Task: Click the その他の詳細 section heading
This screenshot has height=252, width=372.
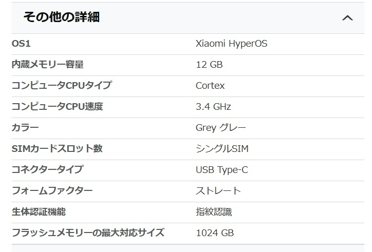Action: point(62,17)
